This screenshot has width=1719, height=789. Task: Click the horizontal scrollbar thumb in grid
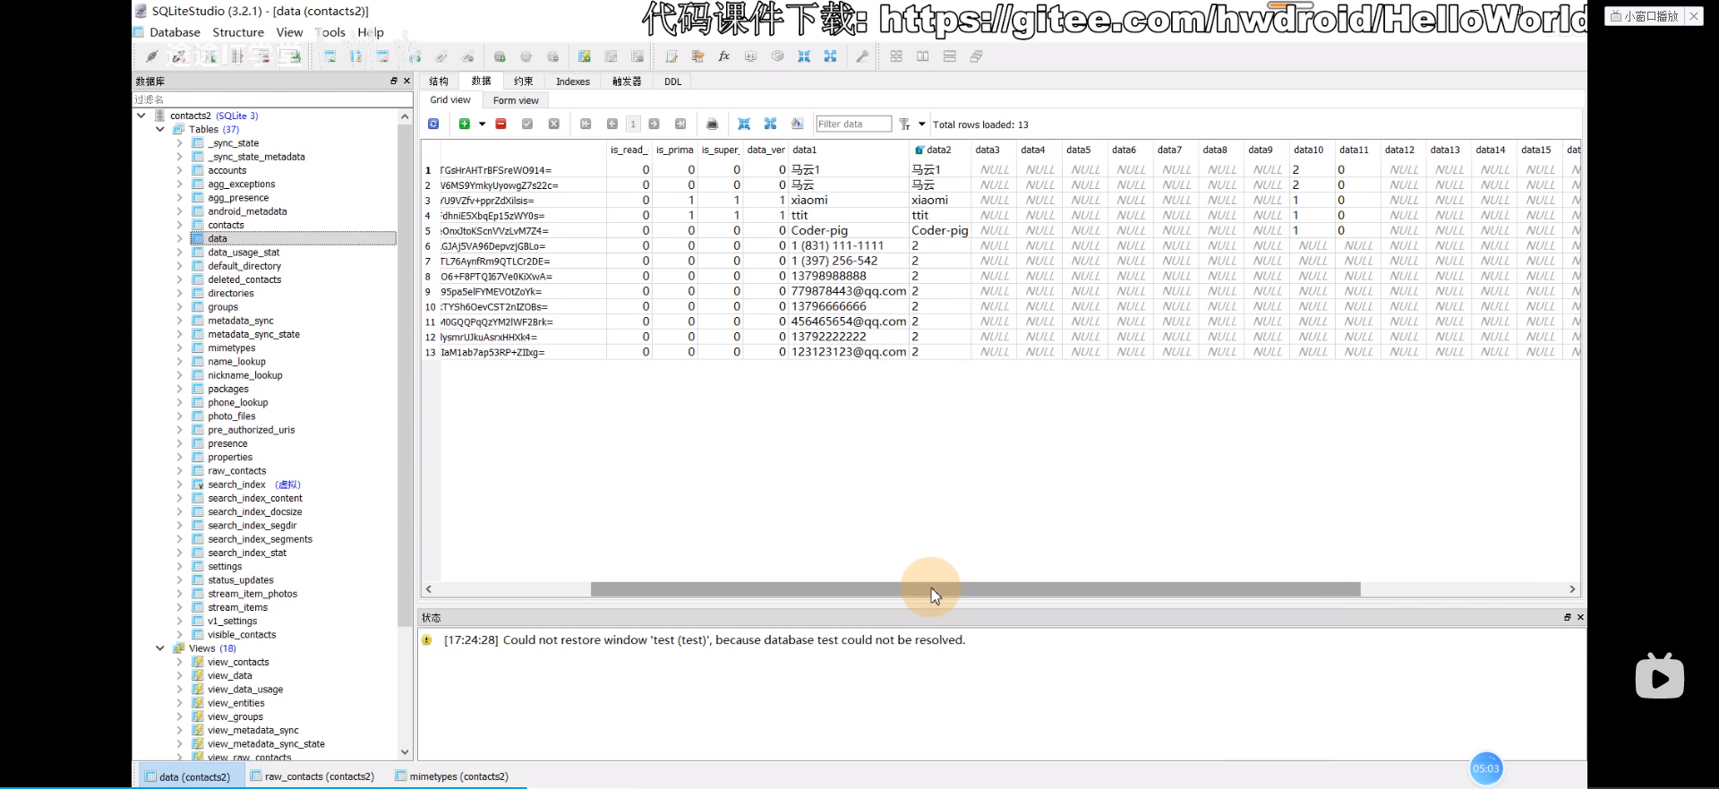point(975,589)
